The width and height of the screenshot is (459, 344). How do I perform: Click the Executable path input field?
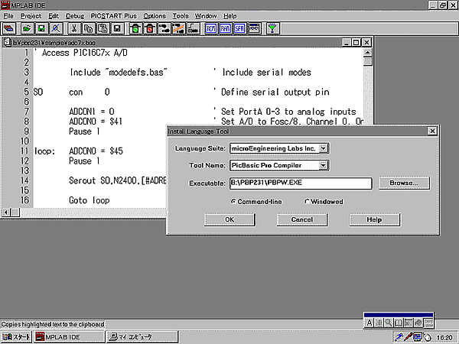pyautogui.click(x=295, y=183)
